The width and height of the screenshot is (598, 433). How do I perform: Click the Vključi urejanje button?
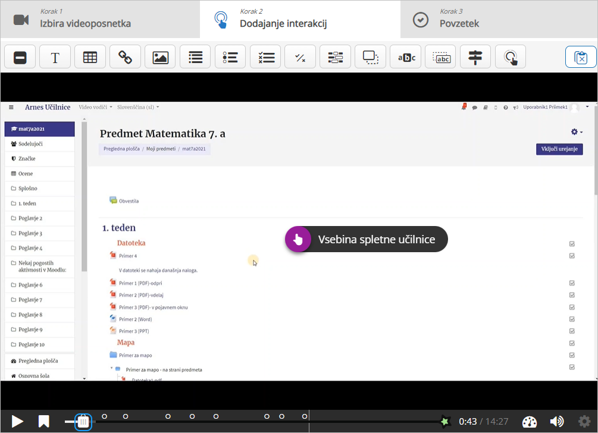[x=559, y=149]
